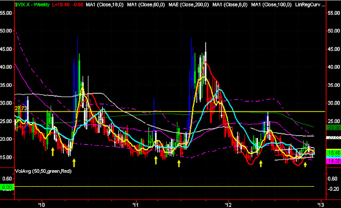Image resolution: width=341 pixels, height=208 pixels.
Task: Click the green 0.00 volume value tag
Action: [x=7, y=187]
